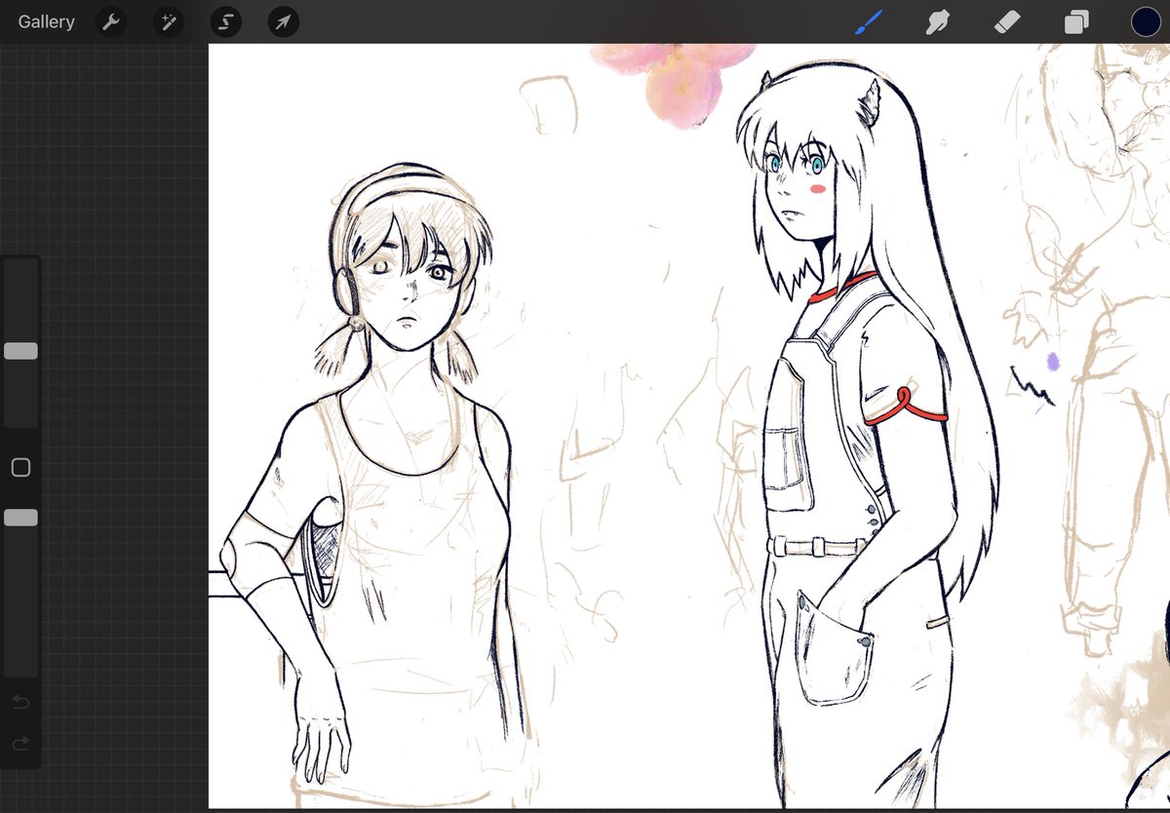Image resolution: width=1170 pixels, height=813 pixels.
Task: Tap the Undo arrow in sidebar
Action: (20, 703)
